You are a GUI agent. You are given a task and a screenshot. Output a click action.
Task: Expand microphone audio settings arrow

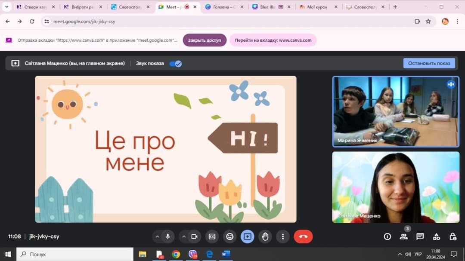click(157, 236)
